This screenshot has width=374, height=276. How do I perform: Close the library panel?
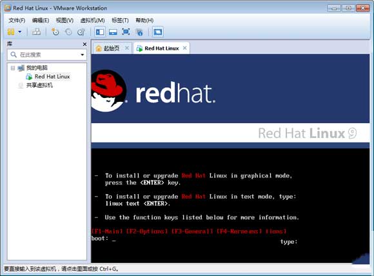tap(84, 44)
